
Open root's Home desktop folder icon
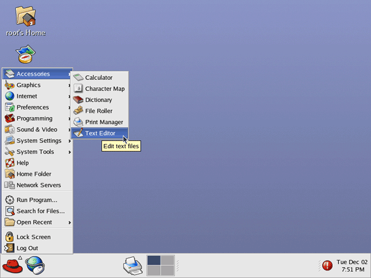pos(26,16)
